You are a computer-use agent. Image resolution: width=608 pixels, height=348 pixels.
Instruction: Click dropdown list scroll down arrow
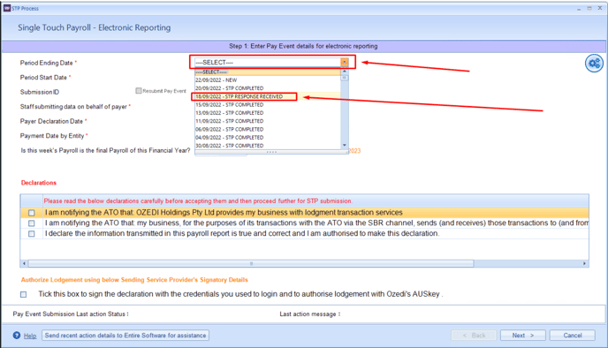345,145
